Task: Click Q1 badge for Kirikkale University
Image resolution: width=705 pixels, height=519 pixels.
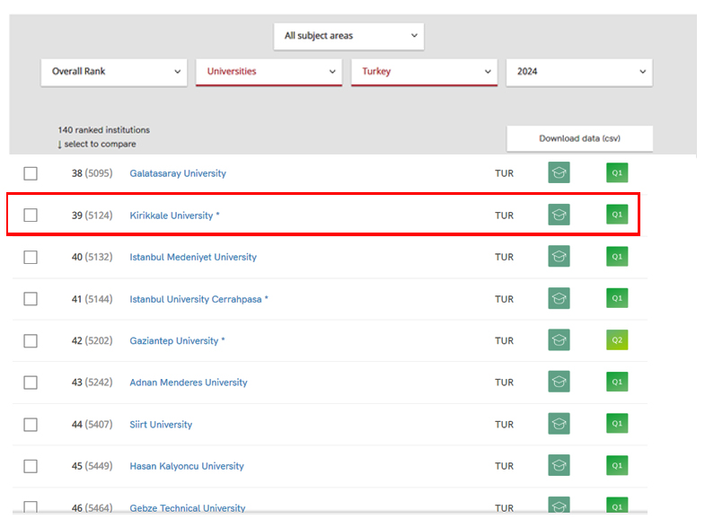Action: point(617,215)
